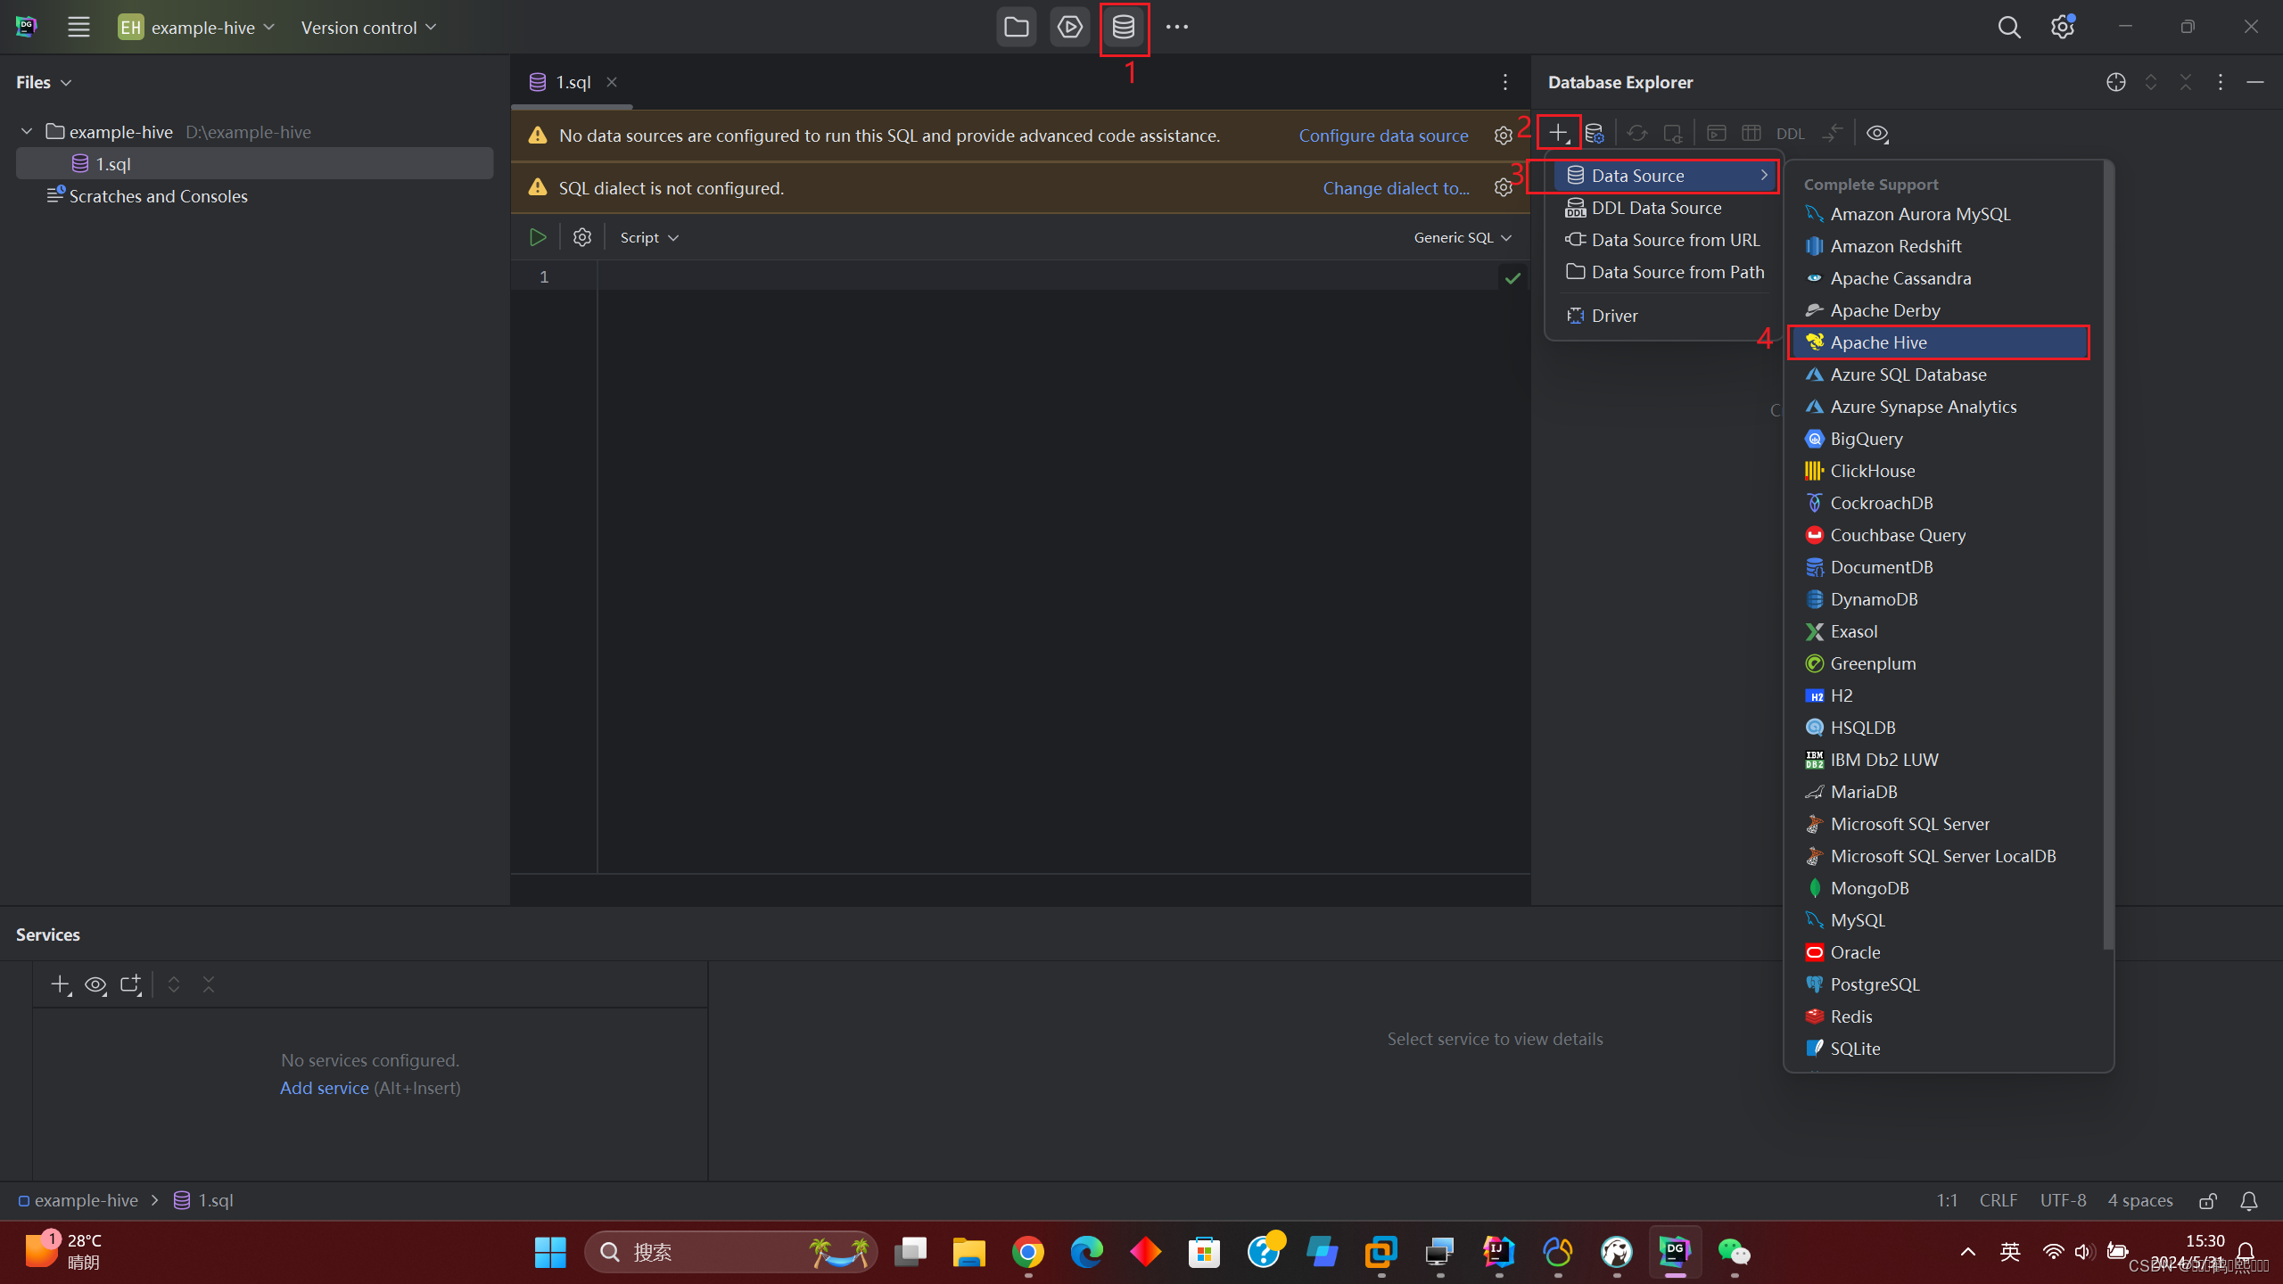
Task: Click the plus New icon in Database Explorer
Action: [x=1558, y=133]
